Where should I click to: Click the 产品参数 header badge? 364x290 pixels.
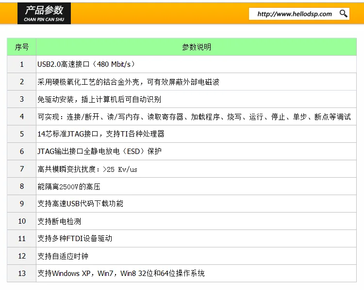[x=44, y=13]
